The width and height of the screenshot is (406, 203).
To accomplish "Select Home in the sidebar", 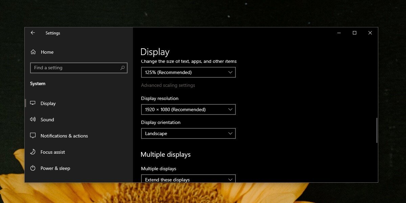I will click(x=47, y=52).
